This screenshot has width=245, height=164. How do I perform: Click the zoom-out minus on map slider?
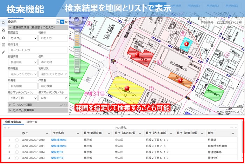click(77, 70)
